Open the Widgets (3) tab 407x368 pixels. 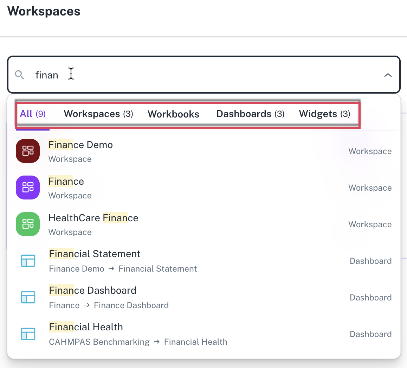click(324, 114)
